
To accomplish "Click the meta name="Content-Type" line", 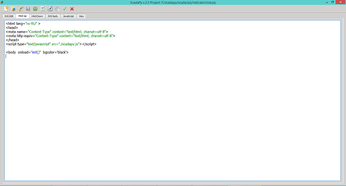I will [57, 32].
